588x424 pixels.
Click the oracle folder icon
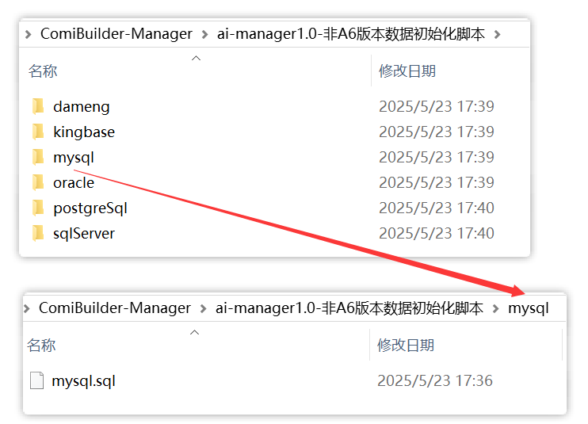[38, 182]
